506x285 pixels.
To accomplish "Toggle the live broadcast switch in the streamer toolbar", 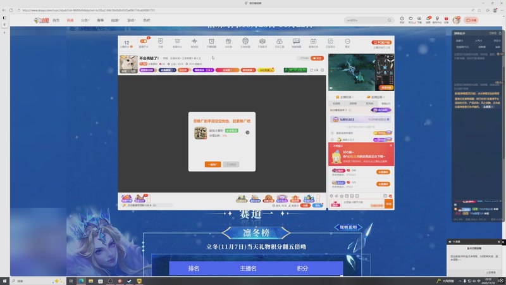I will coord(144,41).
